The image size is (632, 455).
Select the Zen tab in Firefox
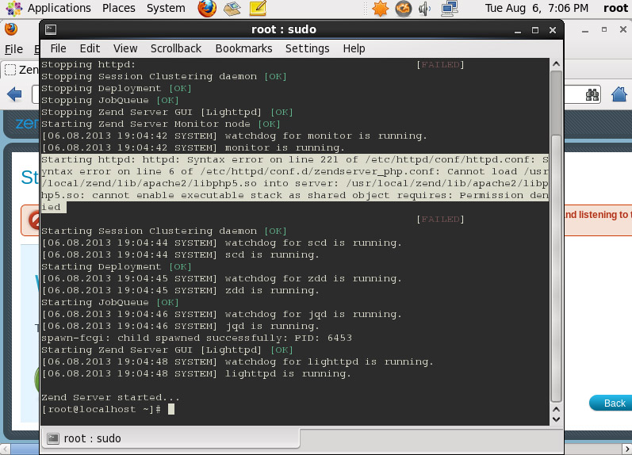pos(21,70)
